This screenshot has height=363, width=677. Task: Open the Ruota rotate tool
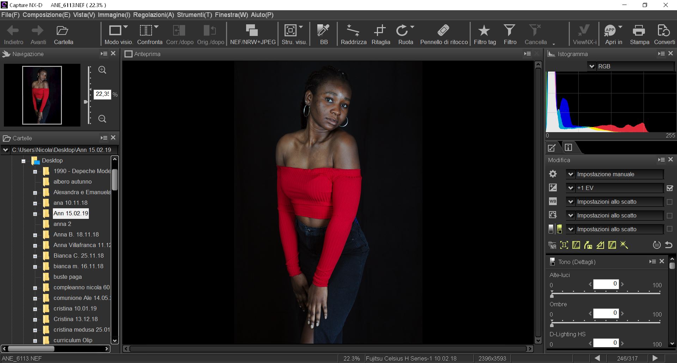pyautogui.click(x=404, y=33)
